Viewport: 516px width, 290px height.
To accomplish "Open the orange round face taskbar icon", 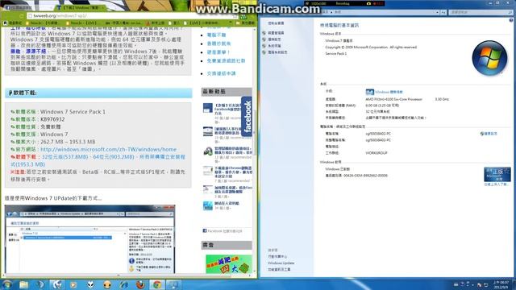I will (x=107, y=284).
